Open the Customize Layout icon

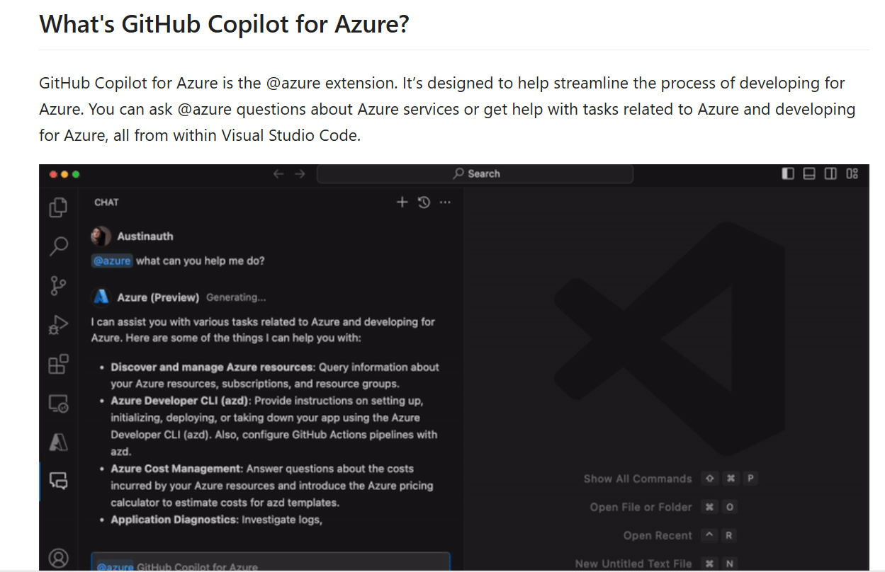(x=852, y=174)
